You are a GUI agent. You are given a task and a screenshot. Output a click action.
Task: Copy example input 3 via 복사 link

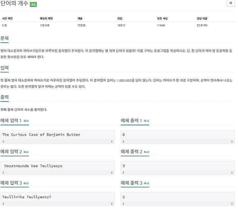pyautogui.click(x=26, y=183)
